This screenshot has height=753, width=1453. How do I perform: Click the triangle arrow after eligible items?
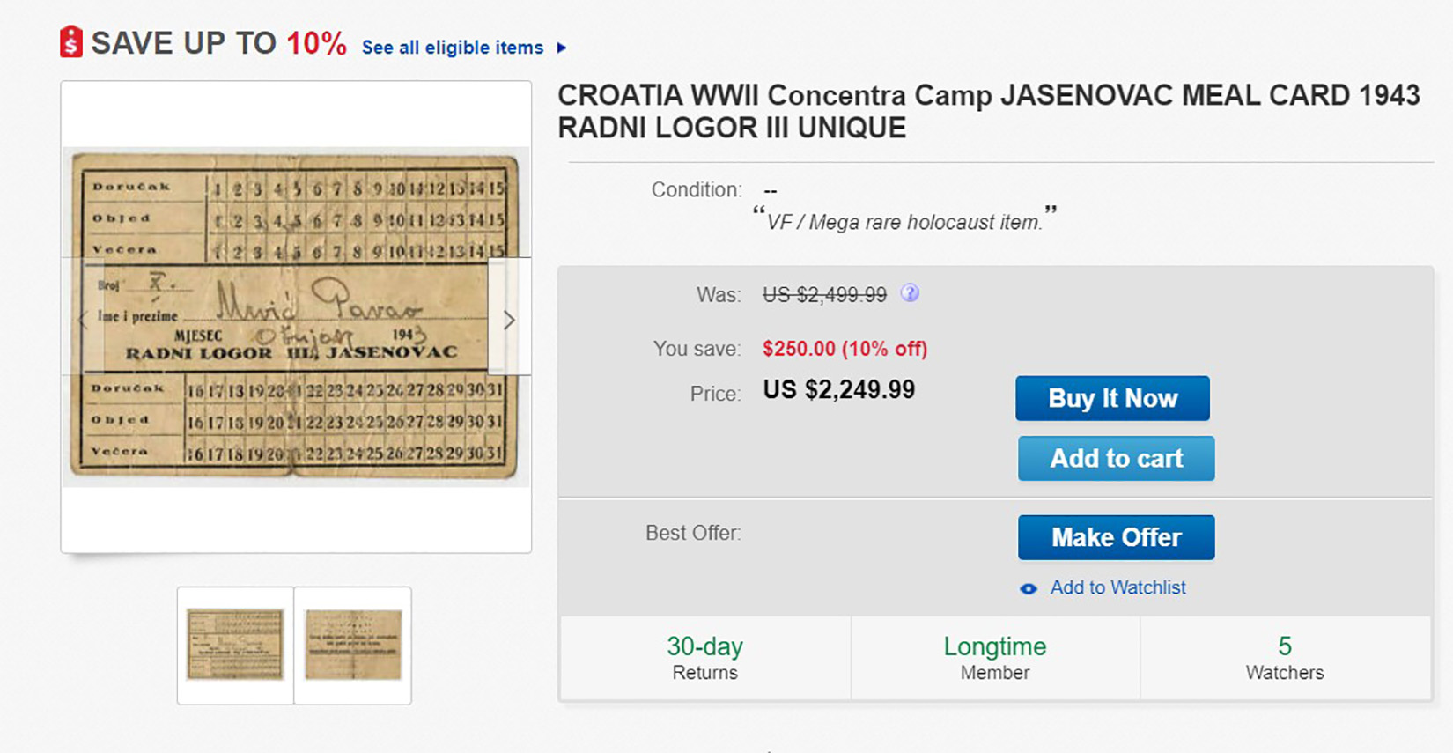coord(562,48)
